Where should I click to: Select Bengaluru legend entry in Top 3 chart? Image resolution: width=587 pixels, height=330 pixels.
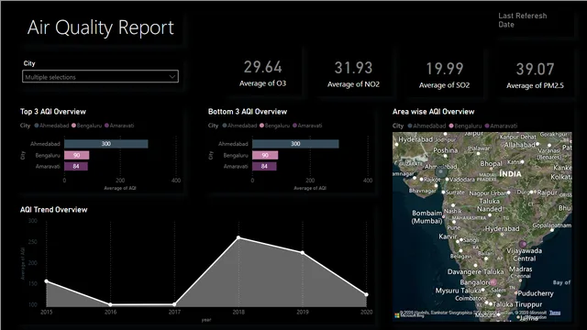coord(86,126)
